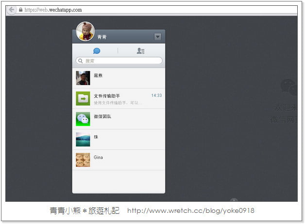Click the 14:33 timestamp
Screen dimensions: 305x224
tap(156, 95)
